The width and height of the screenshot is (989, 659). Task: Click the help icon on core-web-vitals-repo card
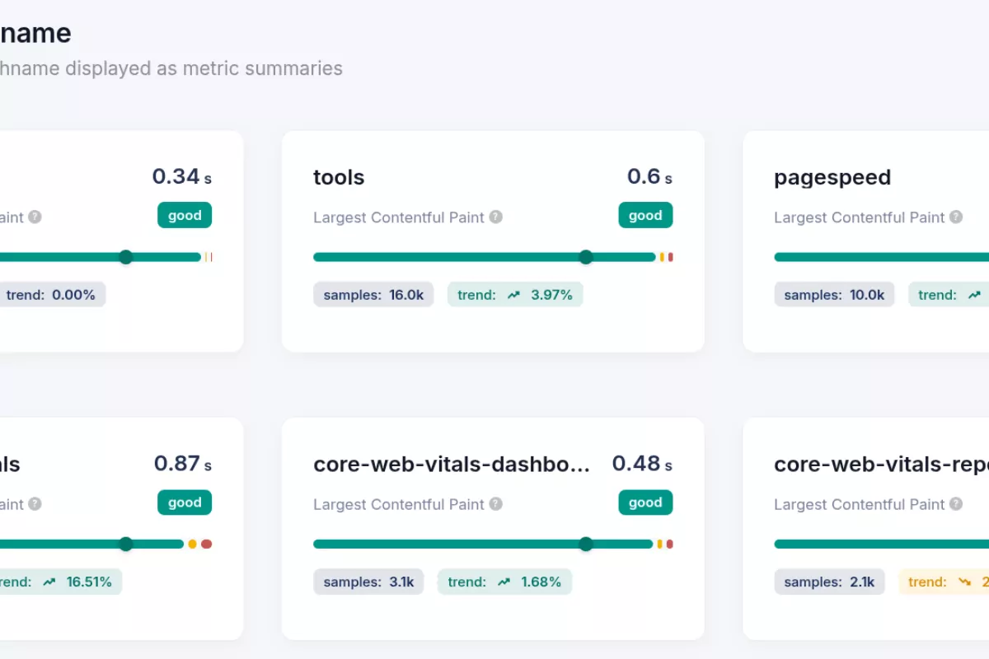pyautogui.click(x=957, y=504)
